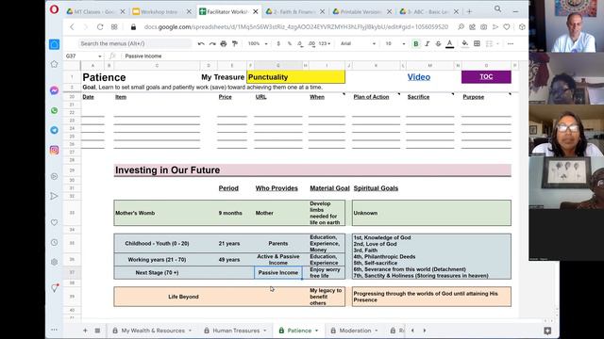The image size is (604, 339).
Task: Open the Moderation sheet tab dropdown arrow
Action: (x=377, y=331)
